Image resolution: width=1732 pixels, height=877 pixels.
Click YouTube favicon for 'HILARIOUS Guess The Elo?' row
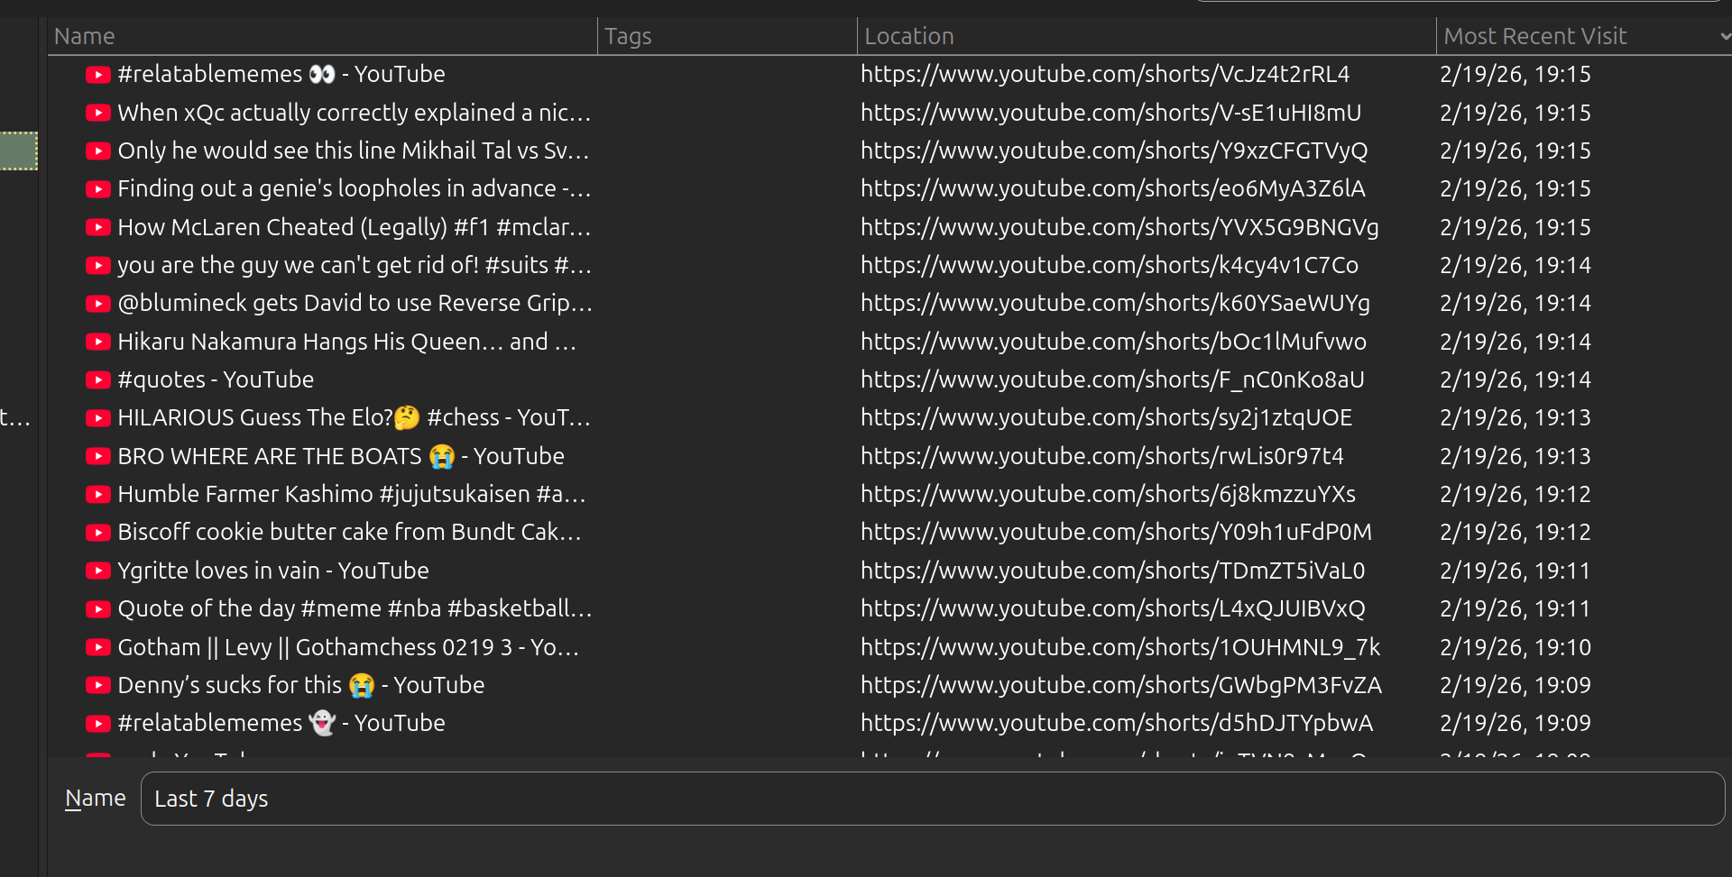click(98, 417)
